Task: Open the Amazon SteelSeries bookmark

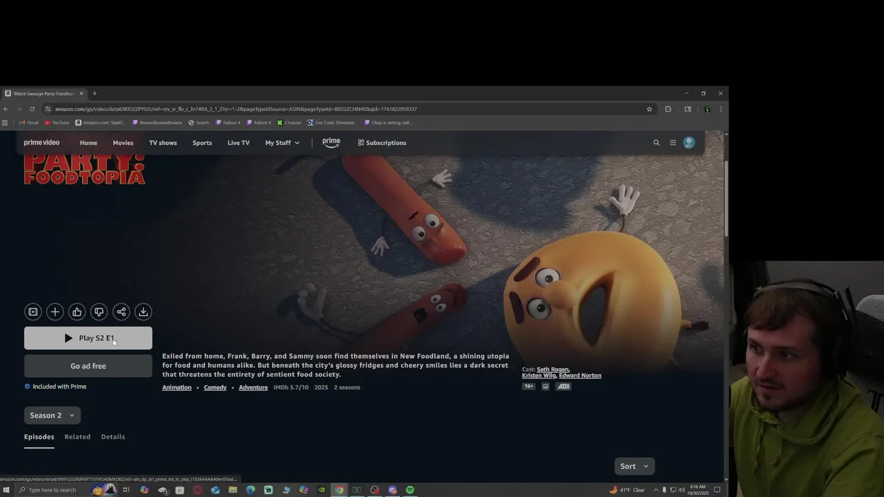Action: [100, 123]
